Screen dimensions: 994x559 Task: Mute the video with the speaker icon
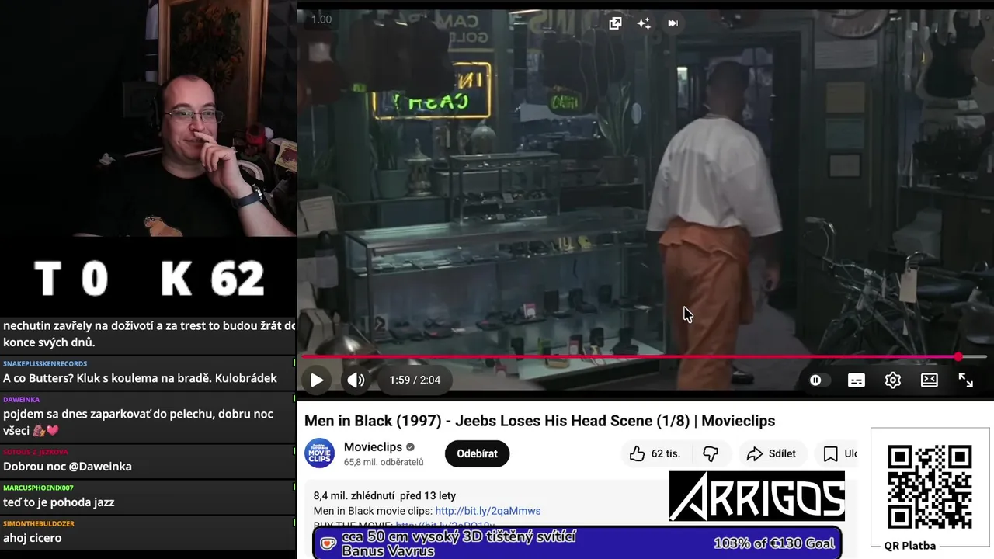tap(356, 380)
